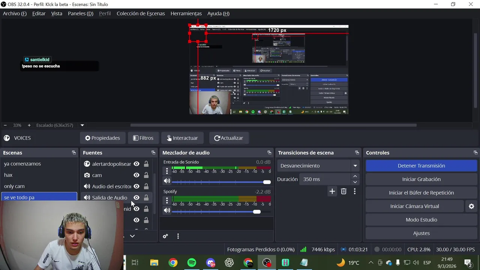Undock the Transiciones de escena panel
The height and width of the screenshot is (270, 480).
pos(357,153)
